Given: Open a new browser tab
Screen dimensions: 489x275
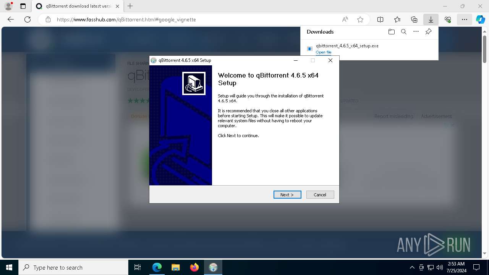Looking at the screenshot, I should coord(130,6).
